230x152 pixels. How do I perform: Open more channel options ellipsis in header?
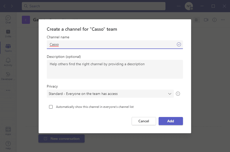(223, 20)
